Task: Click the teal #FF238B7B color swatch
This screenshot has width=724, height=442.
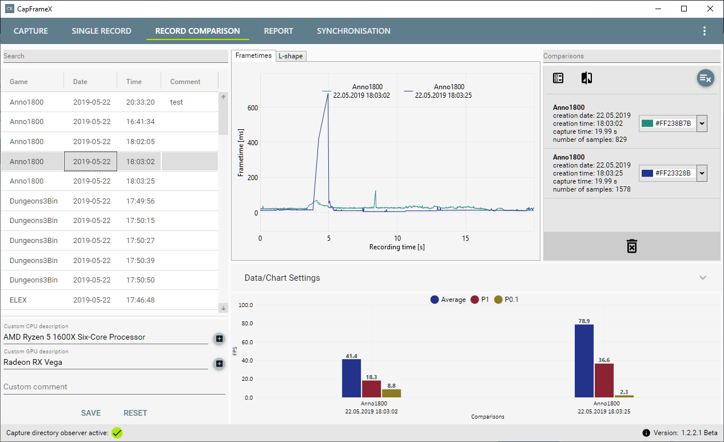Action: [x=647, y=124]
